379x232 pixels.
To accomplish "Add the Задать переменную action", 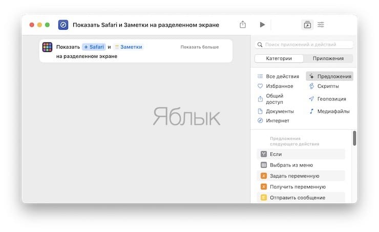I will (x=301, y=176).
